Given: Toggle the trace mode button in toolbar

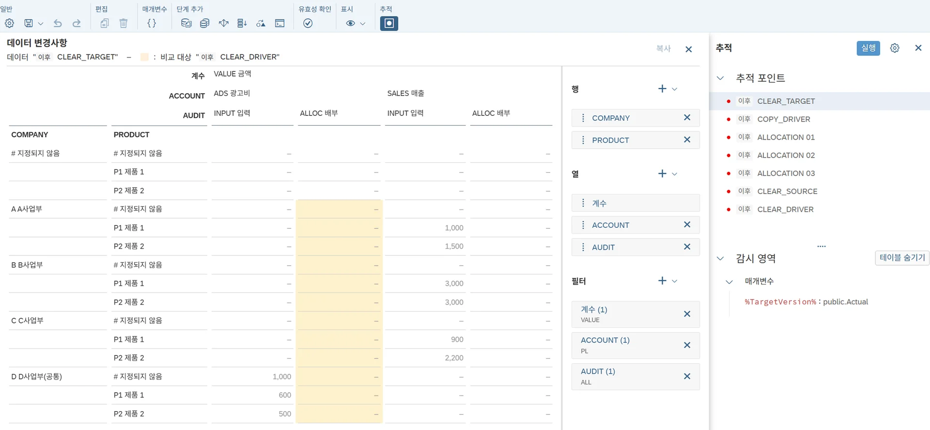Looking at the screenshot, I should (389, 23).
